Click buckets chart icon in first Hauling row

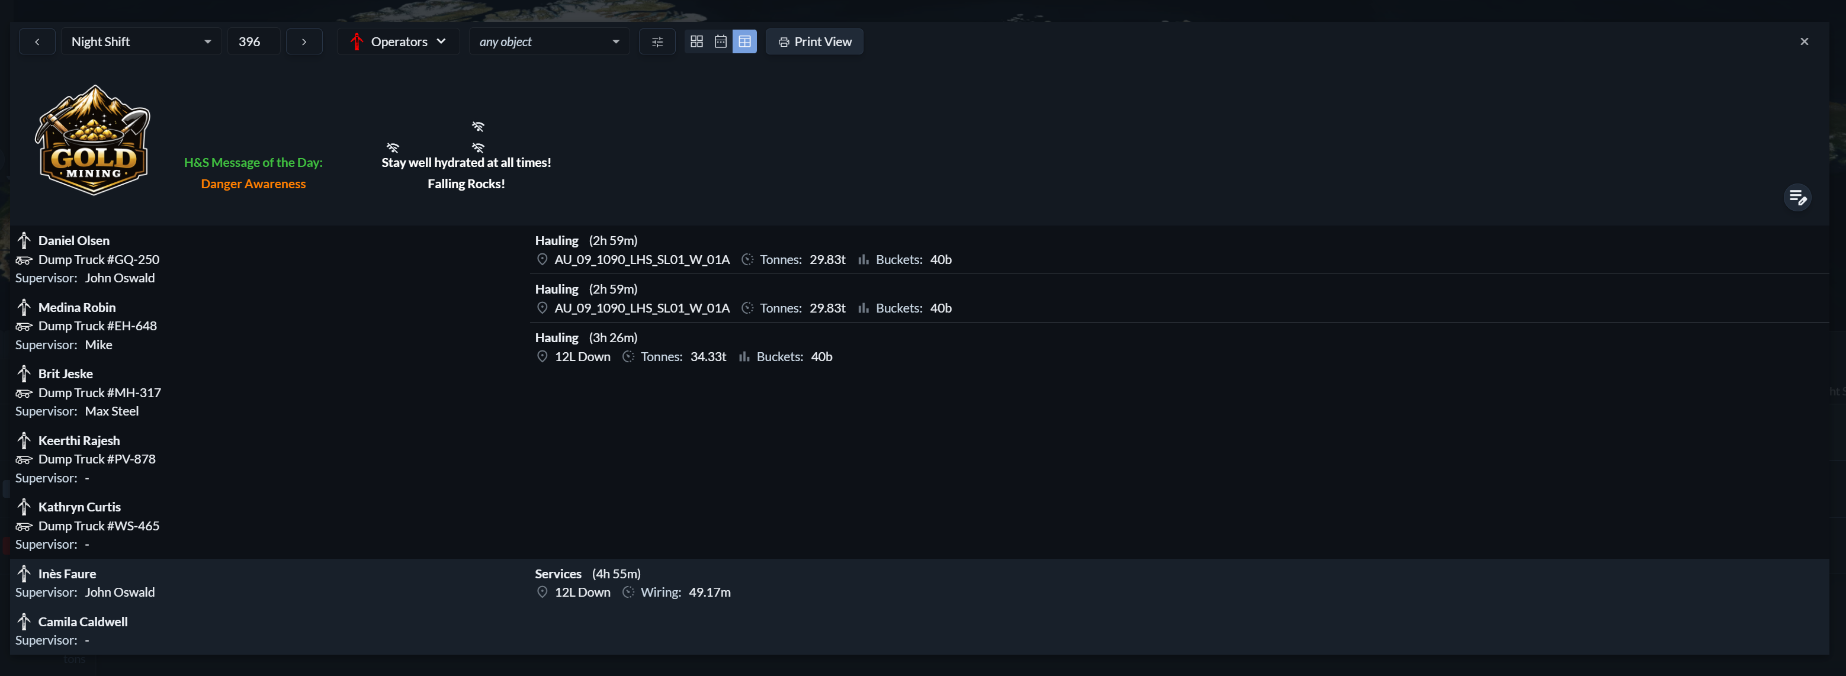863,259
